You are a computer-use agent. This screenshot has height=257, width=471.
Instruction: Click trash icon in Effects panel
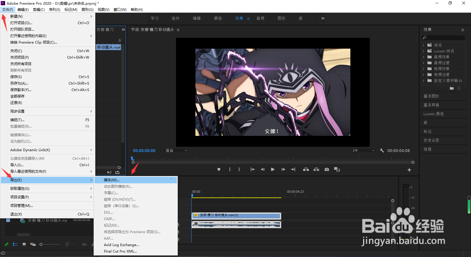(x=459, y=88)
